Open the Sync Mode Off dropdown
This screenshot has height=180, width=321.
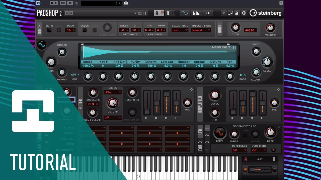tap(259, 150)
